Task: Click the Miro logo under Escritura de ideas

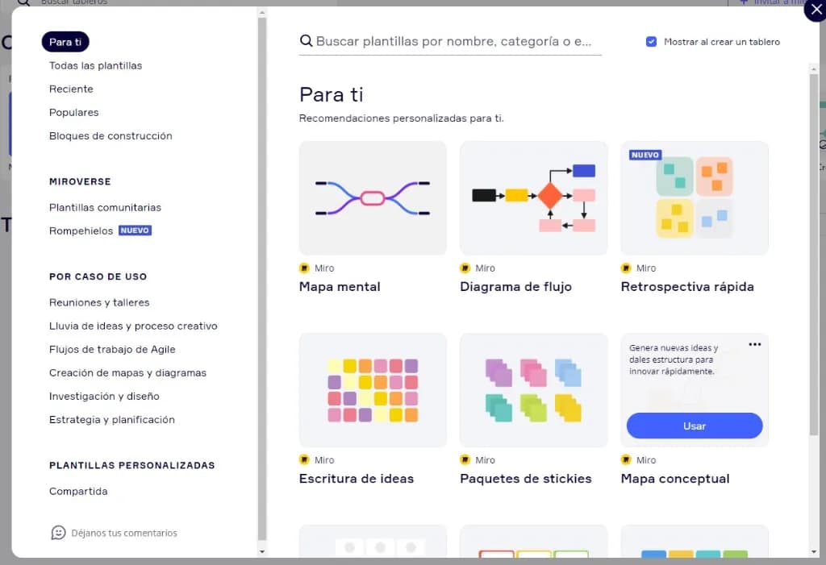Action: click(304, 459)
